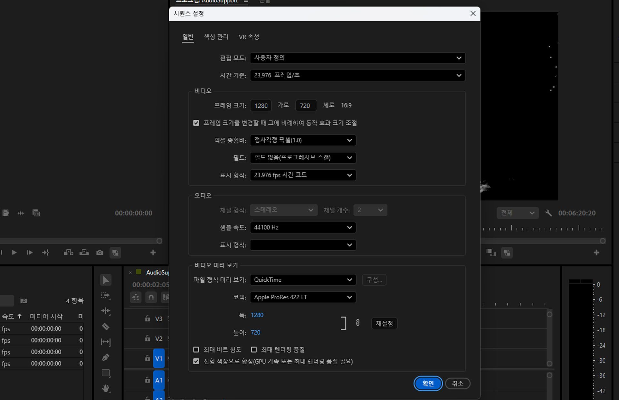Enable snapping with the magnet icon

pyautogui.click(x=151, y=297)
